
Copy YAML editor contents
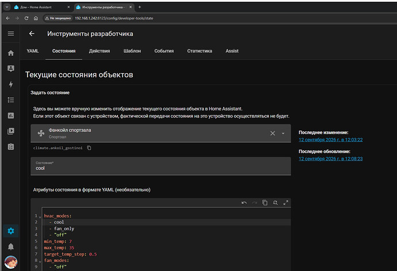tap(265, 203)
